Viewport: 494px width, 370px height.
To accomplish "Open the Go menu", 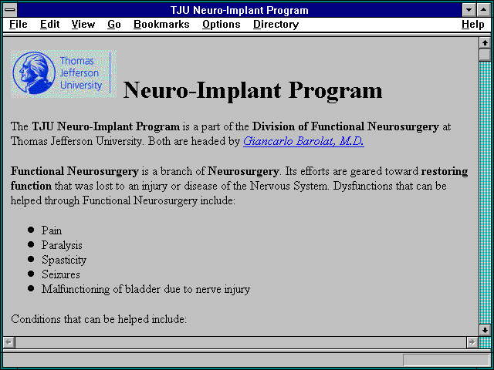I will [x=114, y=24].
